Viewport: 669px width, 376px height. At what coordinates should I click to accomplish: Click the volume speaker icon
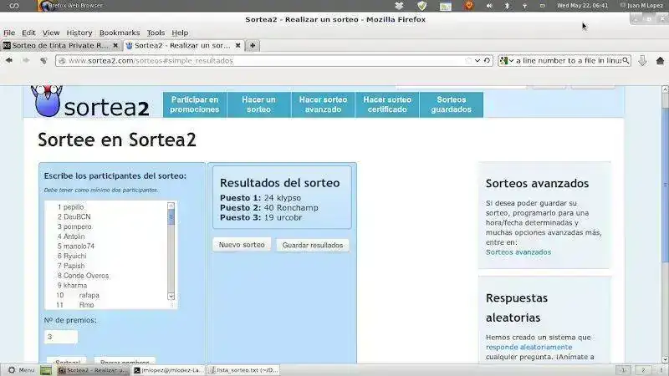[x=489, y=6]
